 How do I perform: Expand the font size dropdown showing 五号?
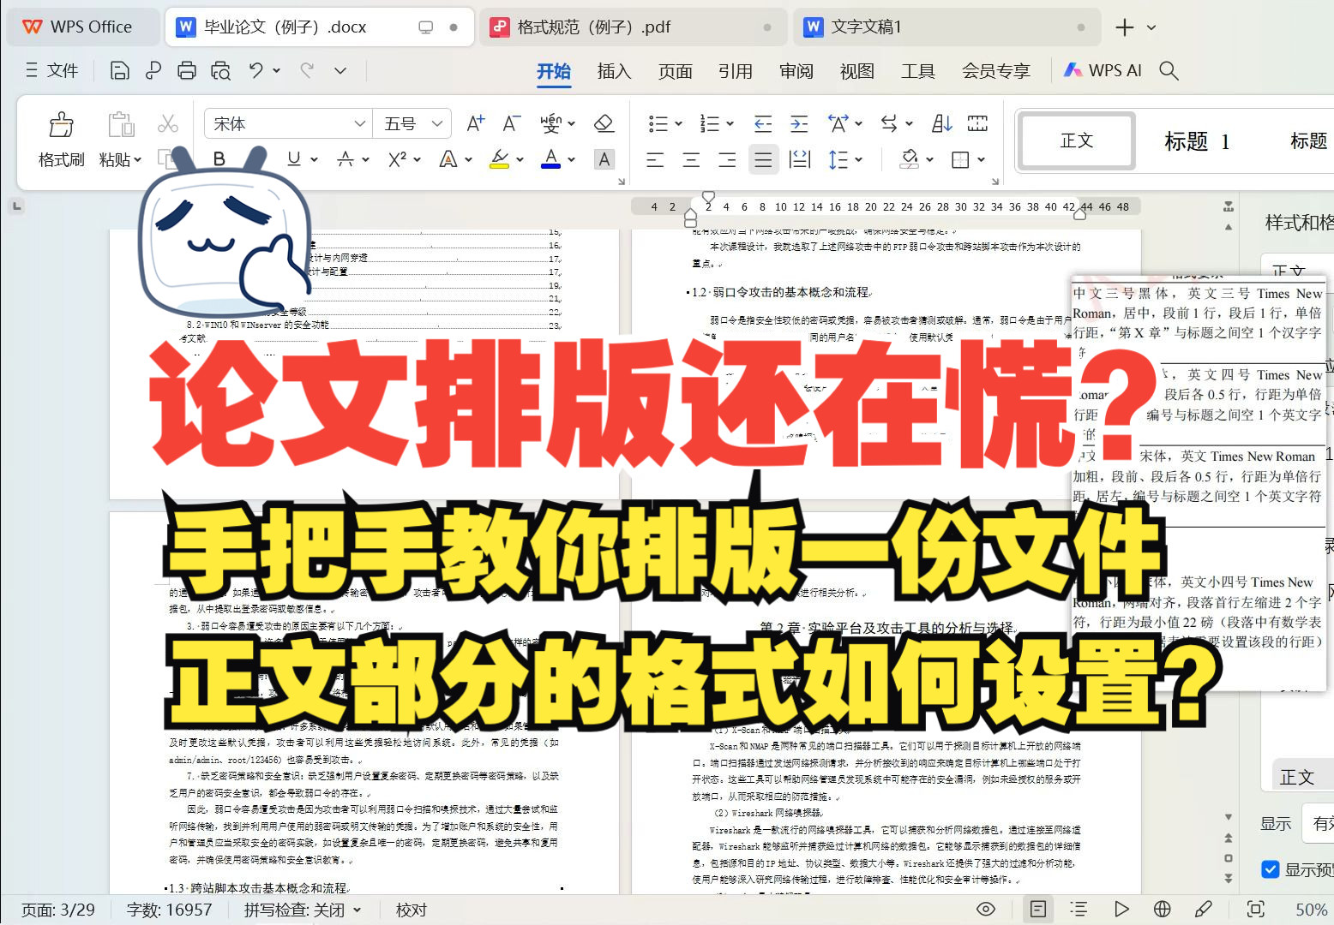pyautogui.click(x=412, y=122)
